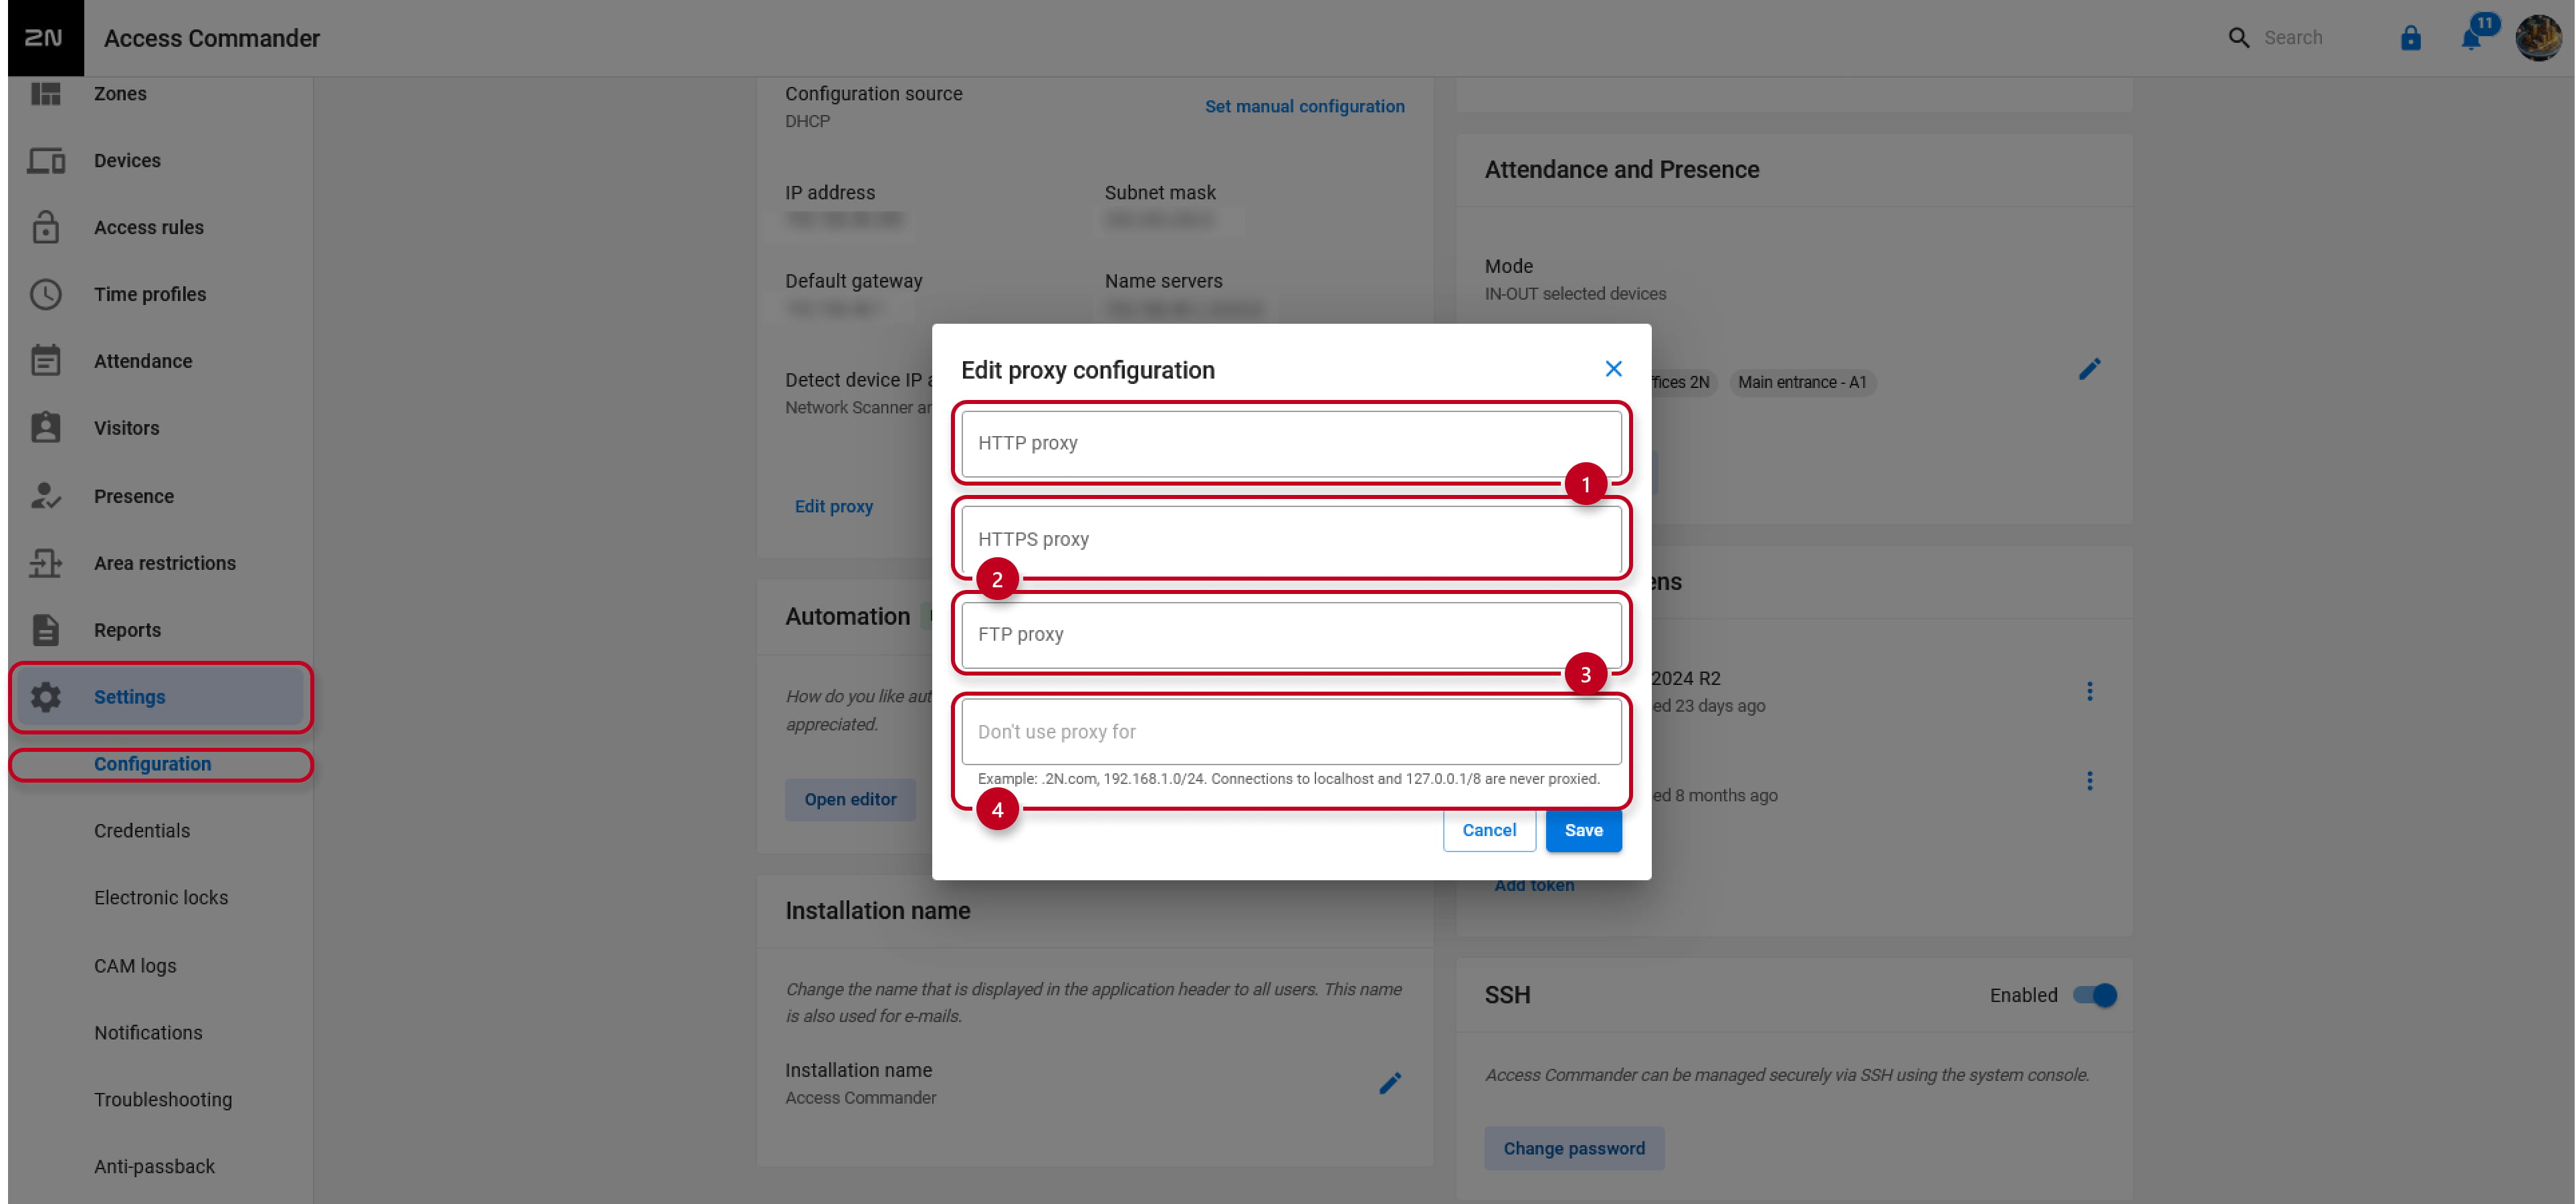This screenshot has height=1204, width=2576.
Task: Open Time profiles section
Action: click(150, 294)
